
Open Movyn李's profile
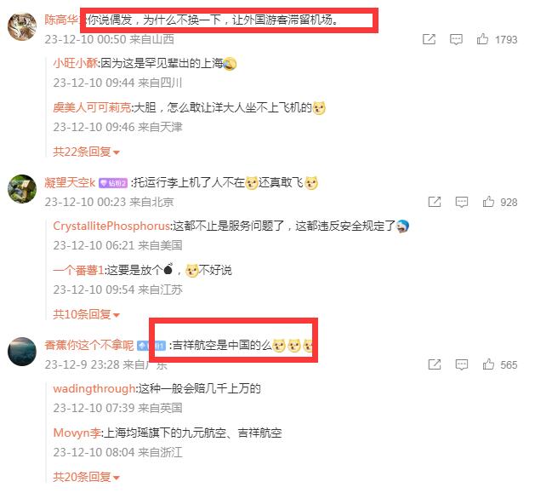(77, 433)
